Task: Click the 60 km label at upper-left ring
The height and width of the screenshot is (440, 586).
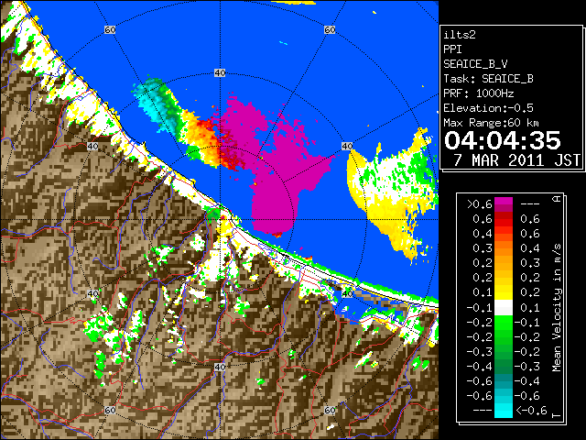Action: [110, 30]
